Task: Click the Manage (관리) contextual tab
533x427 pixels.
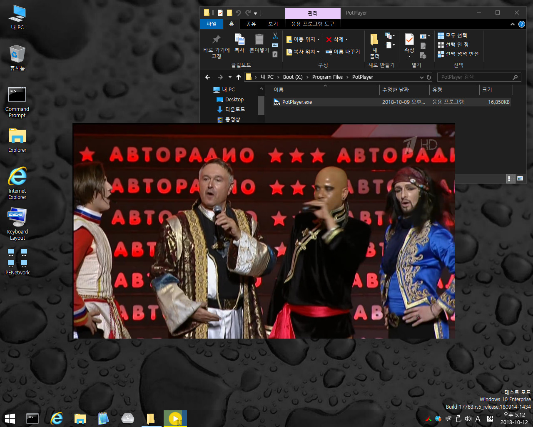Action: point(313,13)
